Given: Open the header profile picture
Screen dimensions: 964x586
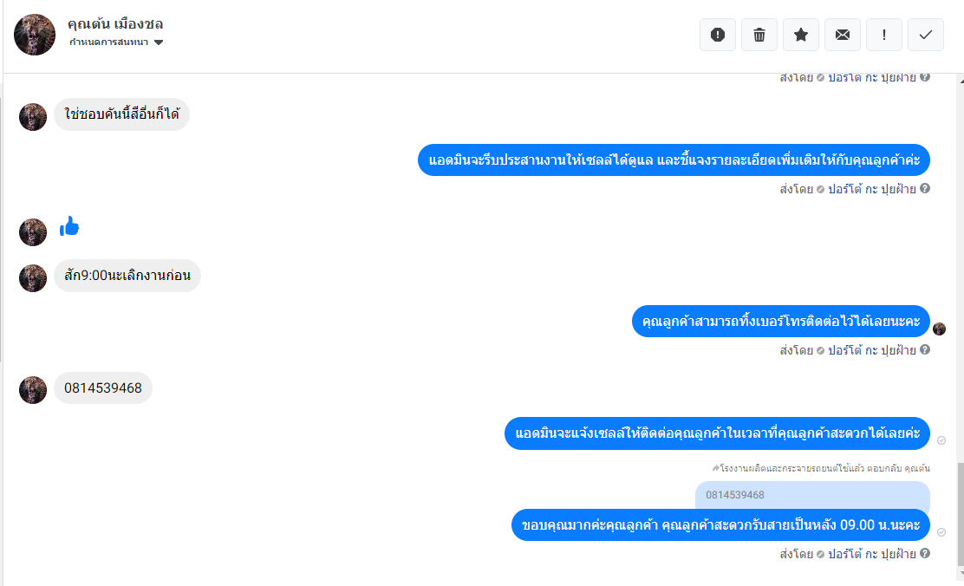Looking at the screenshot, I should click(35, 35).
